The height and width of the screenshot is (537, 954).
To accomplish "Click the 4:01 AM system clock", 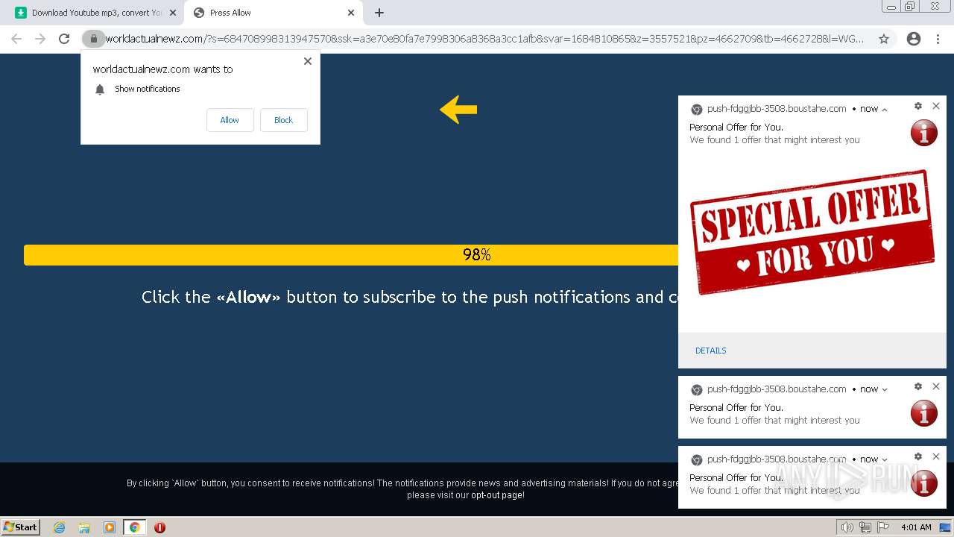I will click(916, 527).
